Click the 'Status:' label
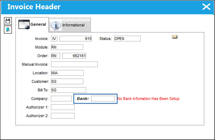Screen dimensions: 215x140 pyautogui.click(x=106, y=39)
